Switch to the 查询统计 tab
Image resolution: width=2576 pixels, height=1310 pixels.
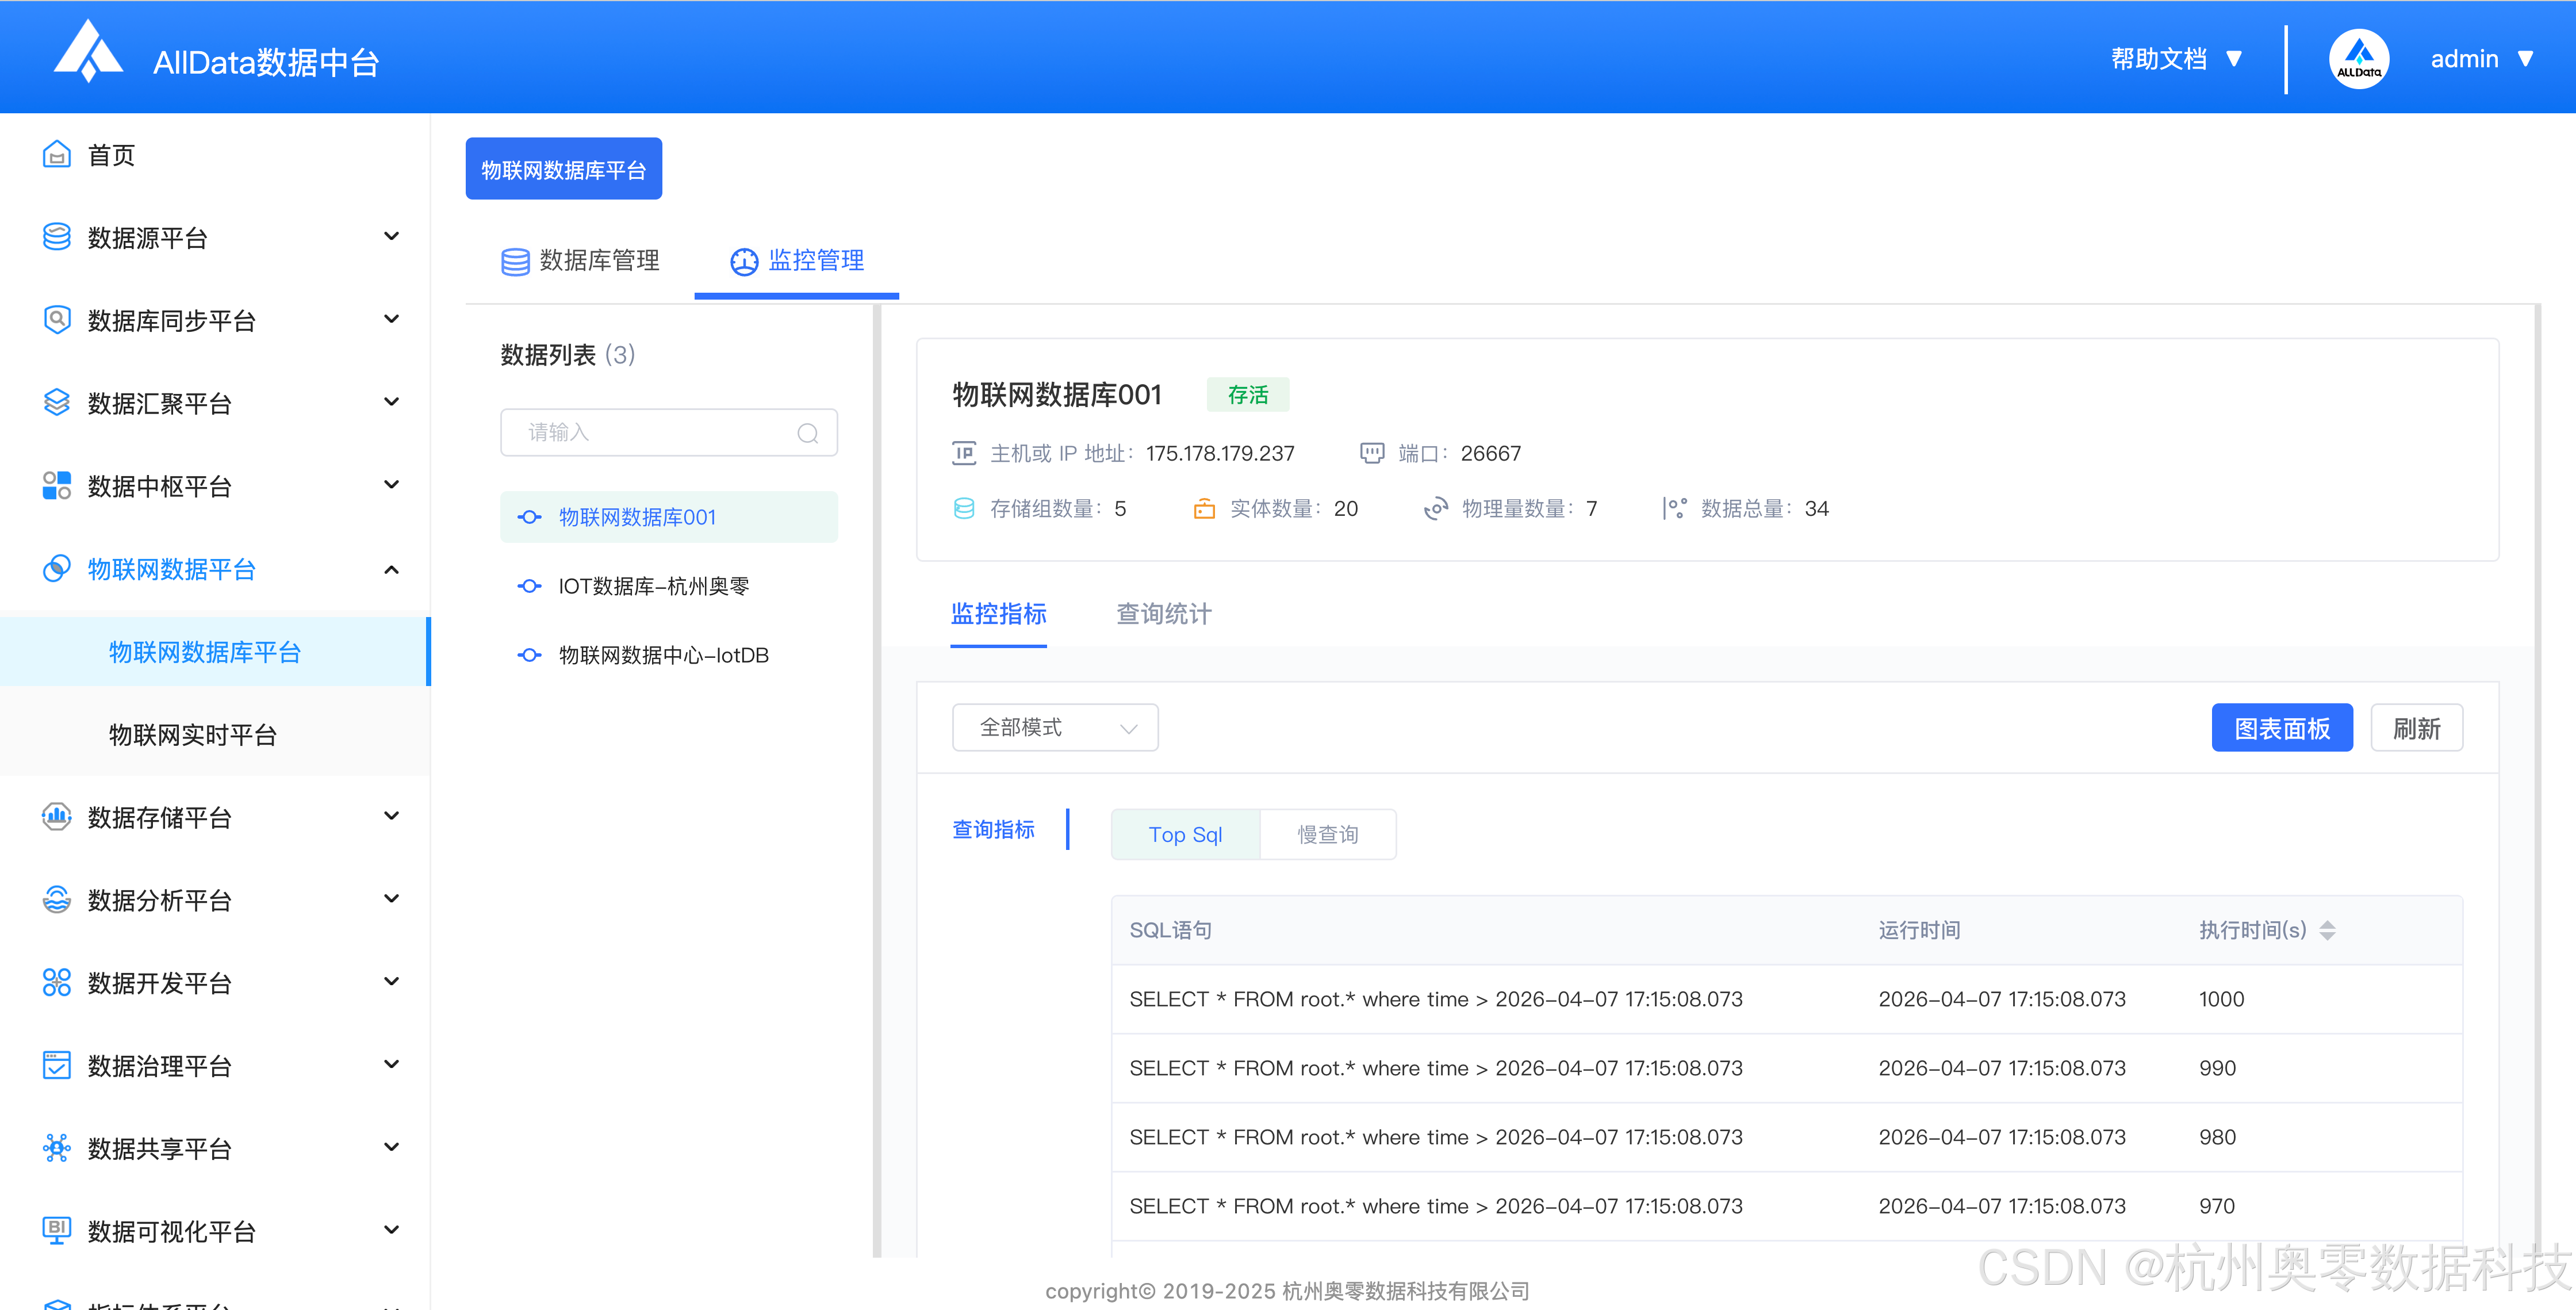coord(1163,614)
